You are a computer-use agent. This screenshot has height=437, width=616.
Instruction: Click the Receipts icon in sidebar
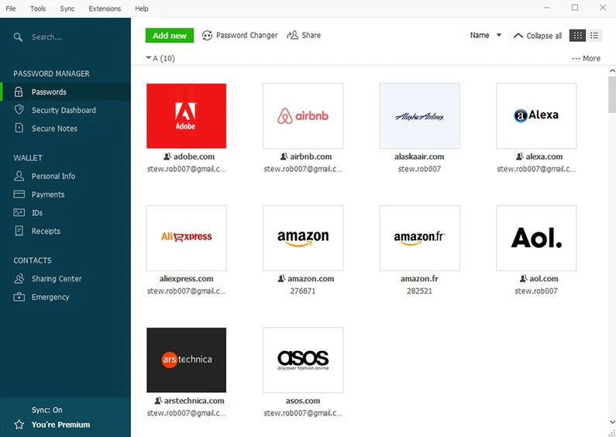(19, 231)
